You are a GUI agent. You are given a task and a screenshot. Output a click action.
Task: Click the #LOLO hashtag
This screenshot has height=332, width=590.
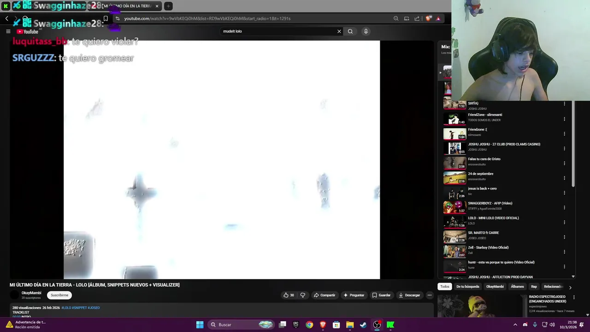pos(66,308)
